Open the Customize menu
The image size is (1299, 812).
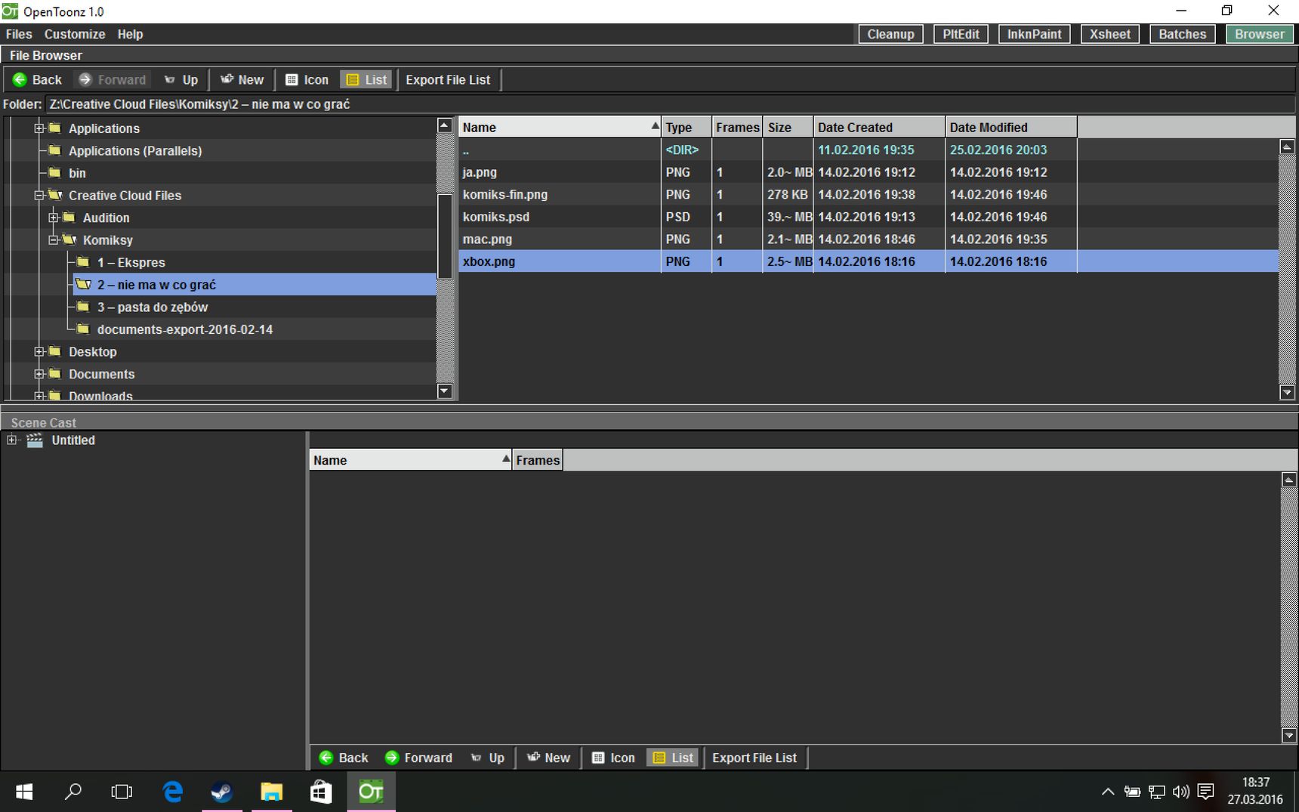coord(75,34)
